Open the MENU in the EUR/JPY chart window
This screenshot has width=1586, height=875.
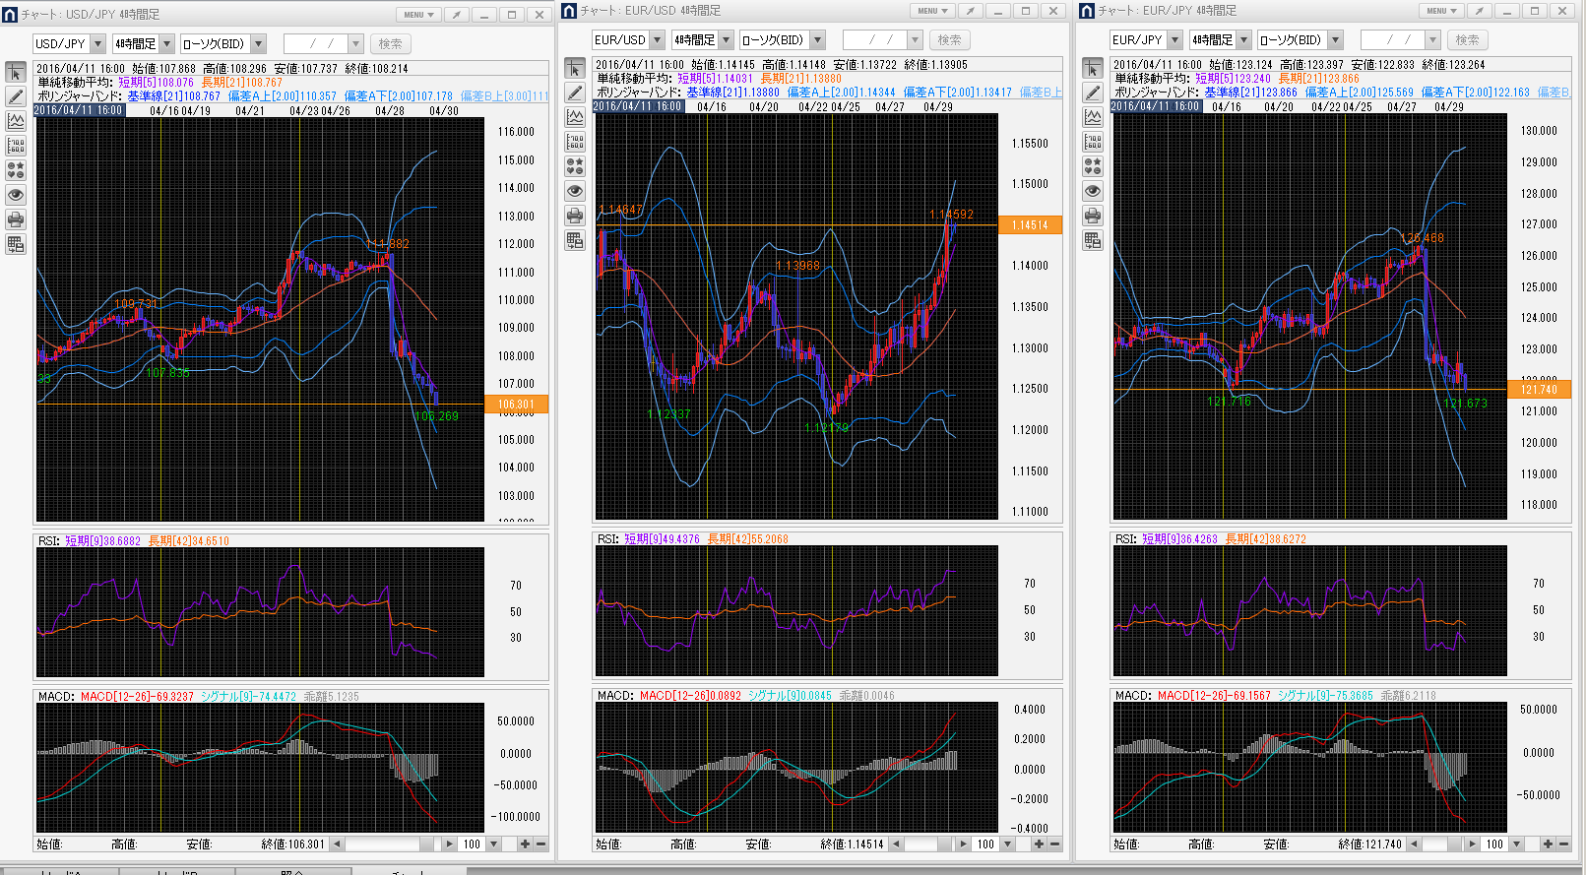(x=1441, y=11)
